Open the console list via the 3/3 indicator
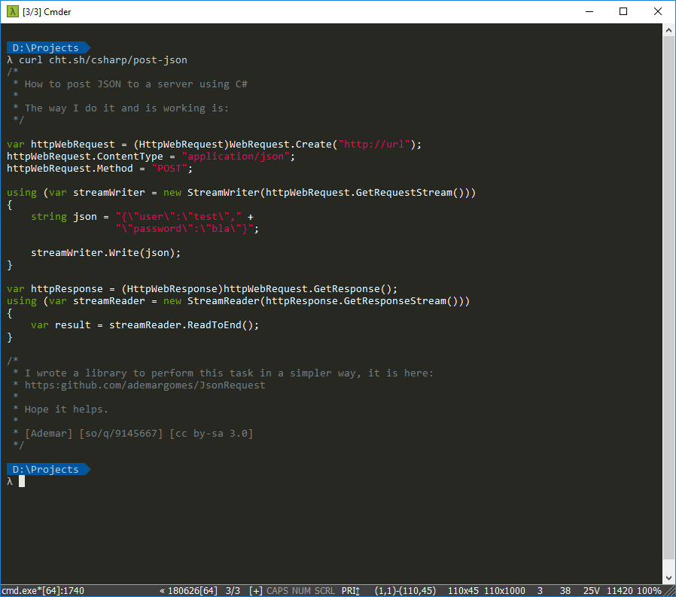The image size is (676, 597). pos(233,590)
